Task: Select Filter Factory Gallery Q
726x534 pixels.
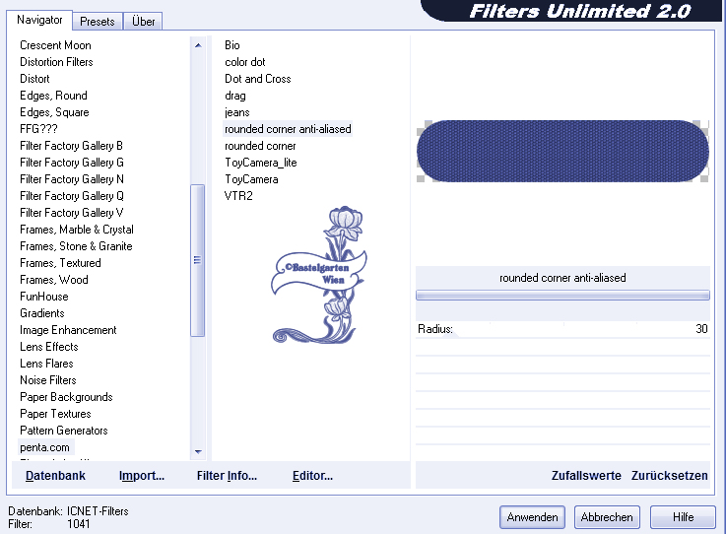Action: [x=72, y=196]
